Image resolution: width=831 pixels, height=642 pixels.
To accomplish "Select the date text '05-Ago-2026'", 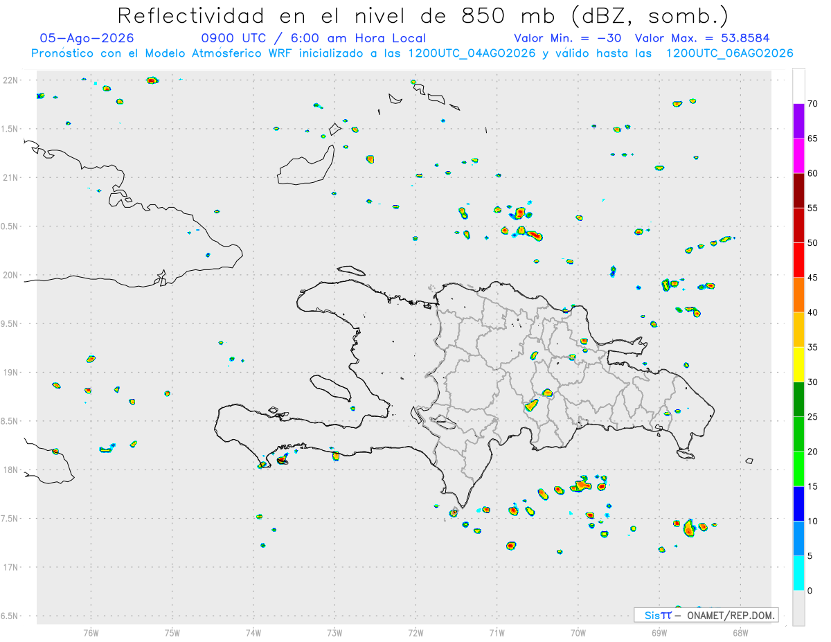I will click(x=87, y=38).
